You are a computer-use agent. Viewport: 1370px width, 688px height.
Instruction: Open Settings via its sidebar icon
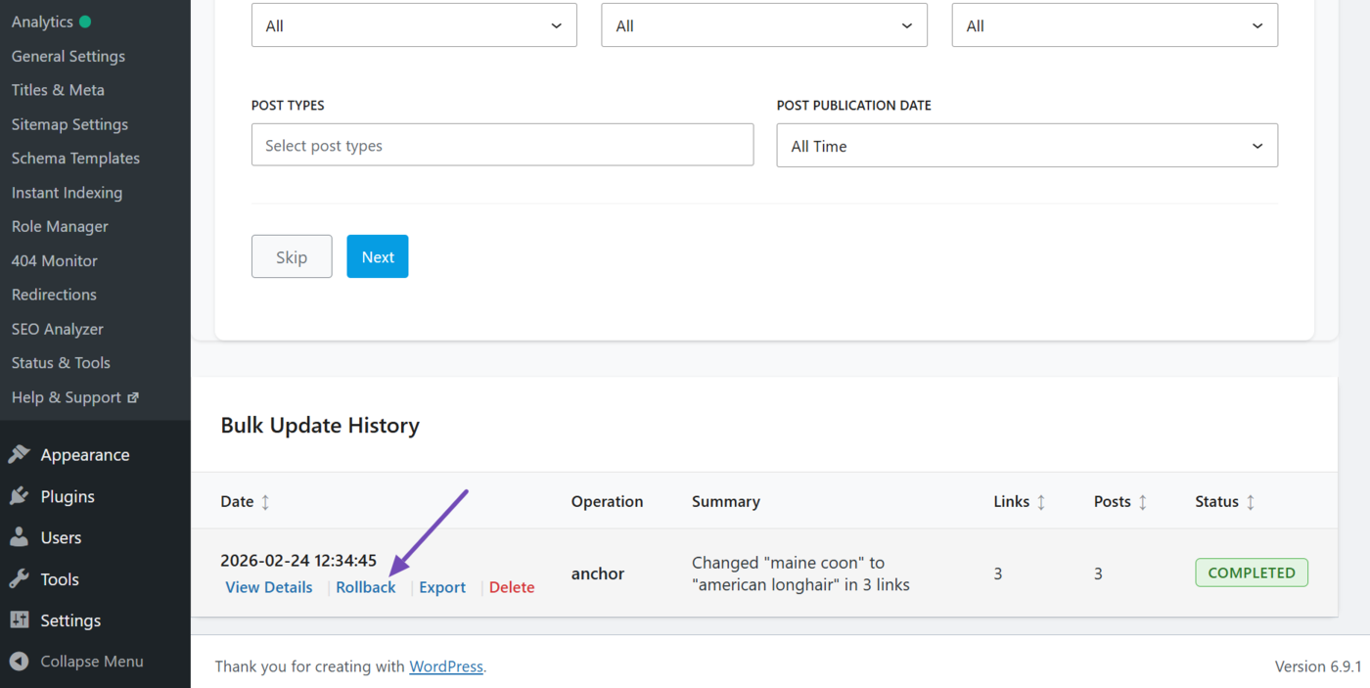tap(22, 619)
